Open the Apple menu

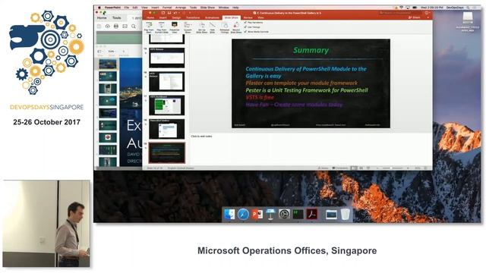click(x=99, y=8)
